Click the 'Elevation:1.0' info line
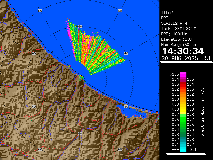Image resolution: width=213 pixels, height=160 pixels. click(x=175, y=39)
